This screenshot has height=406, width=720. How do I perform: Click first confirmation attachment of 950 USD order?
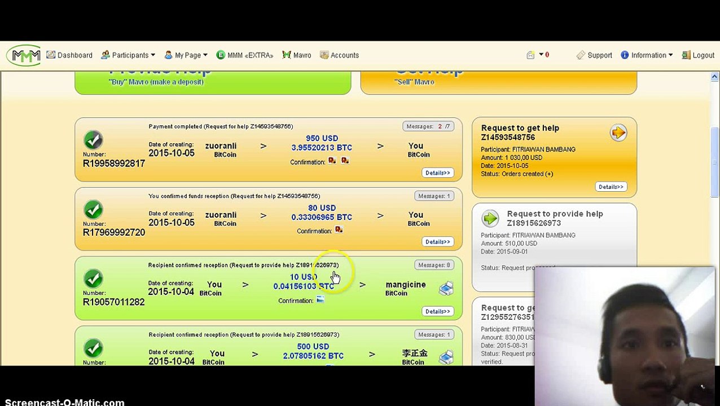click(x=332, y=161)
